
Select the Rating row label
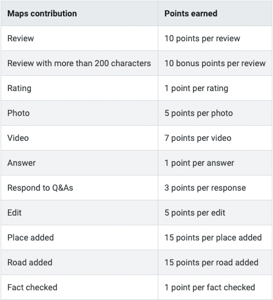coord(19,89)
